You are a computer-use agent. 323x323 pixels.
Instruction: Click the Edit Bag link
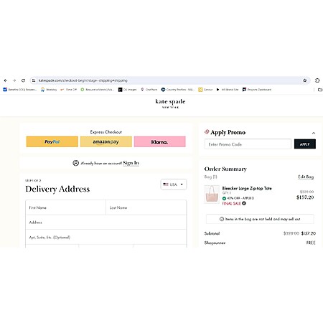pos(306,177)
